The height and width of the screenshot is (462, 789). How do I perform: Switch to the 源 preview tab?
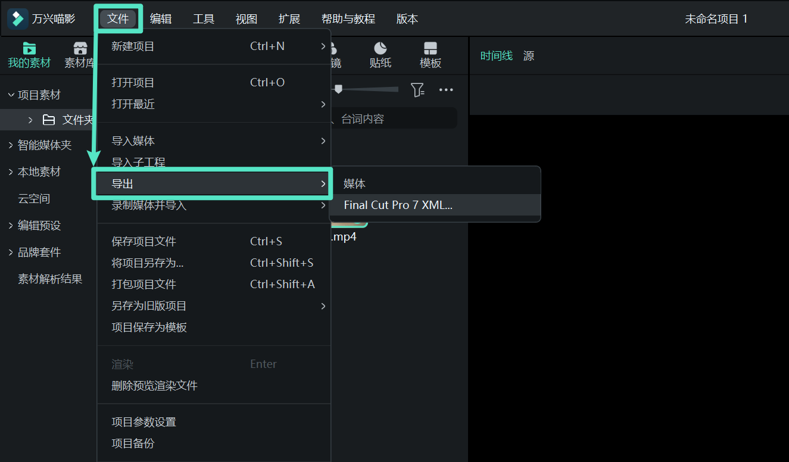pos(529,56)
